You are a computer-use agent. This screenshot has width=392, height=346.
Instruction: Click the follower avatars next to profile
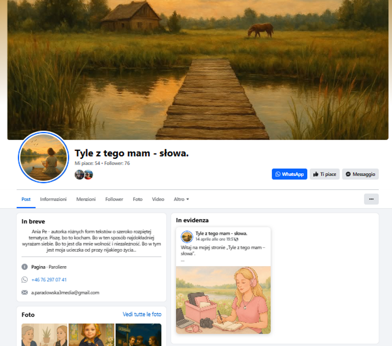[x=84, y=175]
